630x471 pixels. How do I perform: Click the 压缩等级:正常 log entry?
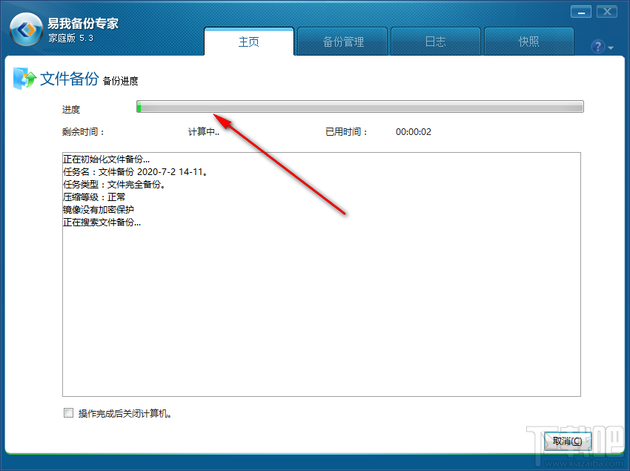(x=94, y=197)
